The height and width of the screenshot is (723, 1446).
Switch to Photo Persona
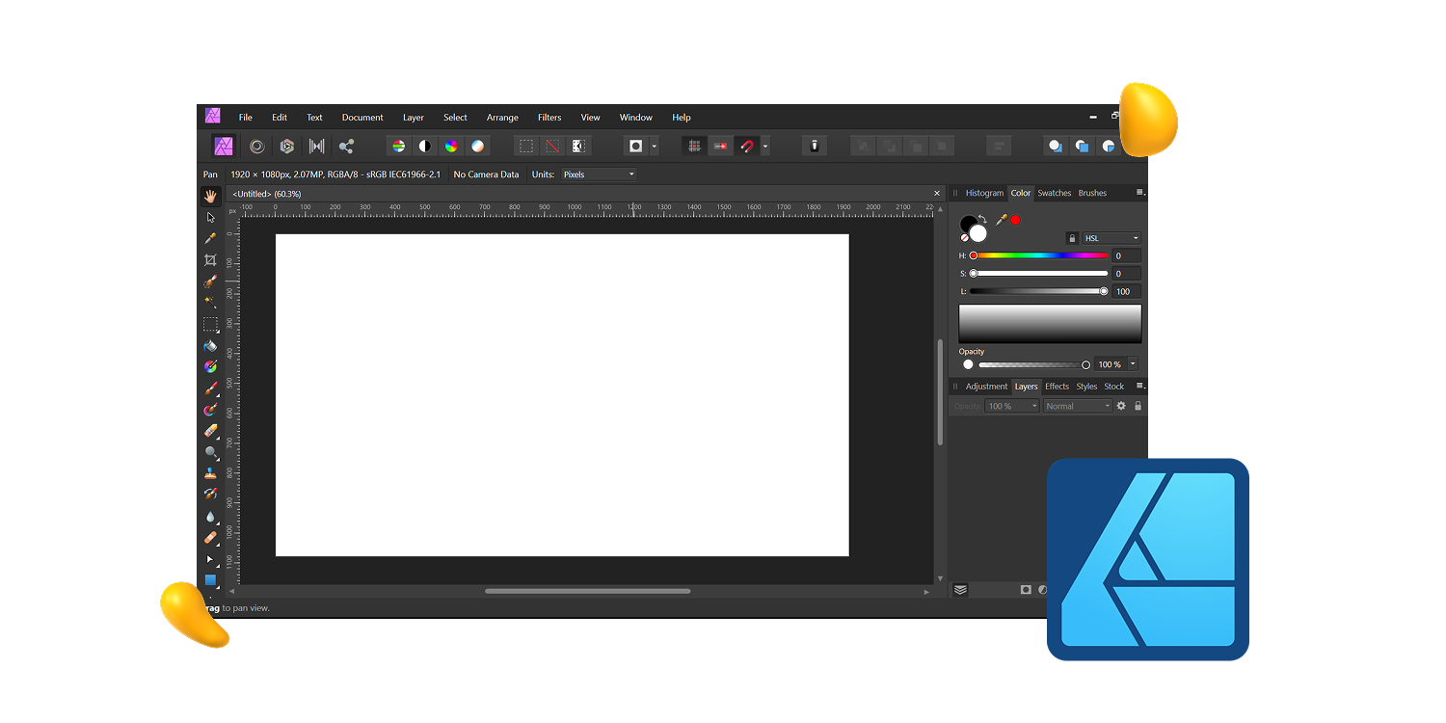(x=224, y=147)
